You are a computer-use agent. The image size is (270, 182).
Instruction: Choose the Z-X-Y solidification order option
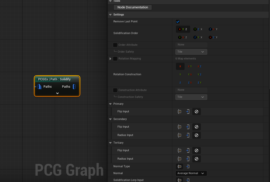[x=213, y=29]
